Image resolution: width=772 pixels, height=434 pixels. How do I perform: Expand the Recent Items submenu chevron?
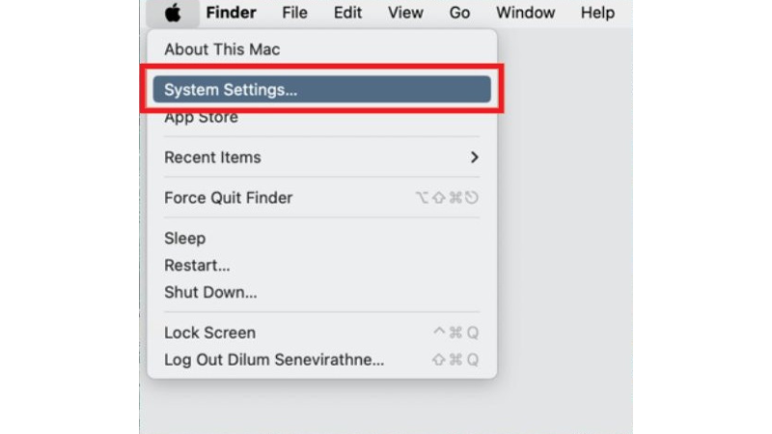[474, 157]
